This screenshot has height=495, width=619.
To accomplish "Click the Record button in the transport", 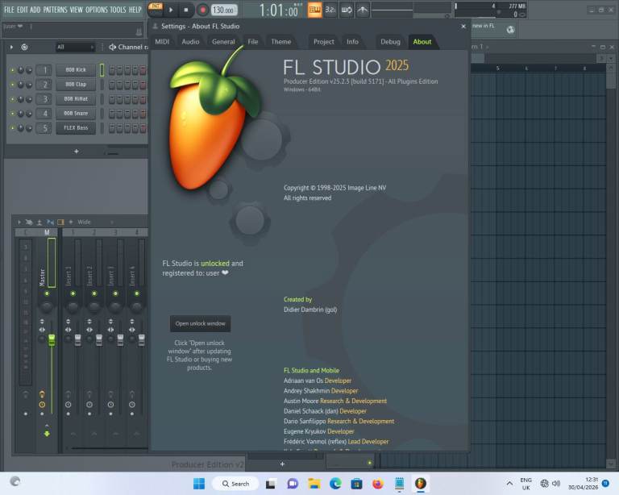I will click(202, 10).
